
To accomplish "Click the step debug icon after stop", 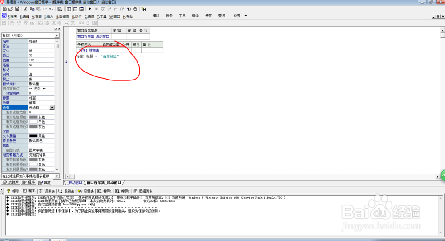I will click(103, 9).
